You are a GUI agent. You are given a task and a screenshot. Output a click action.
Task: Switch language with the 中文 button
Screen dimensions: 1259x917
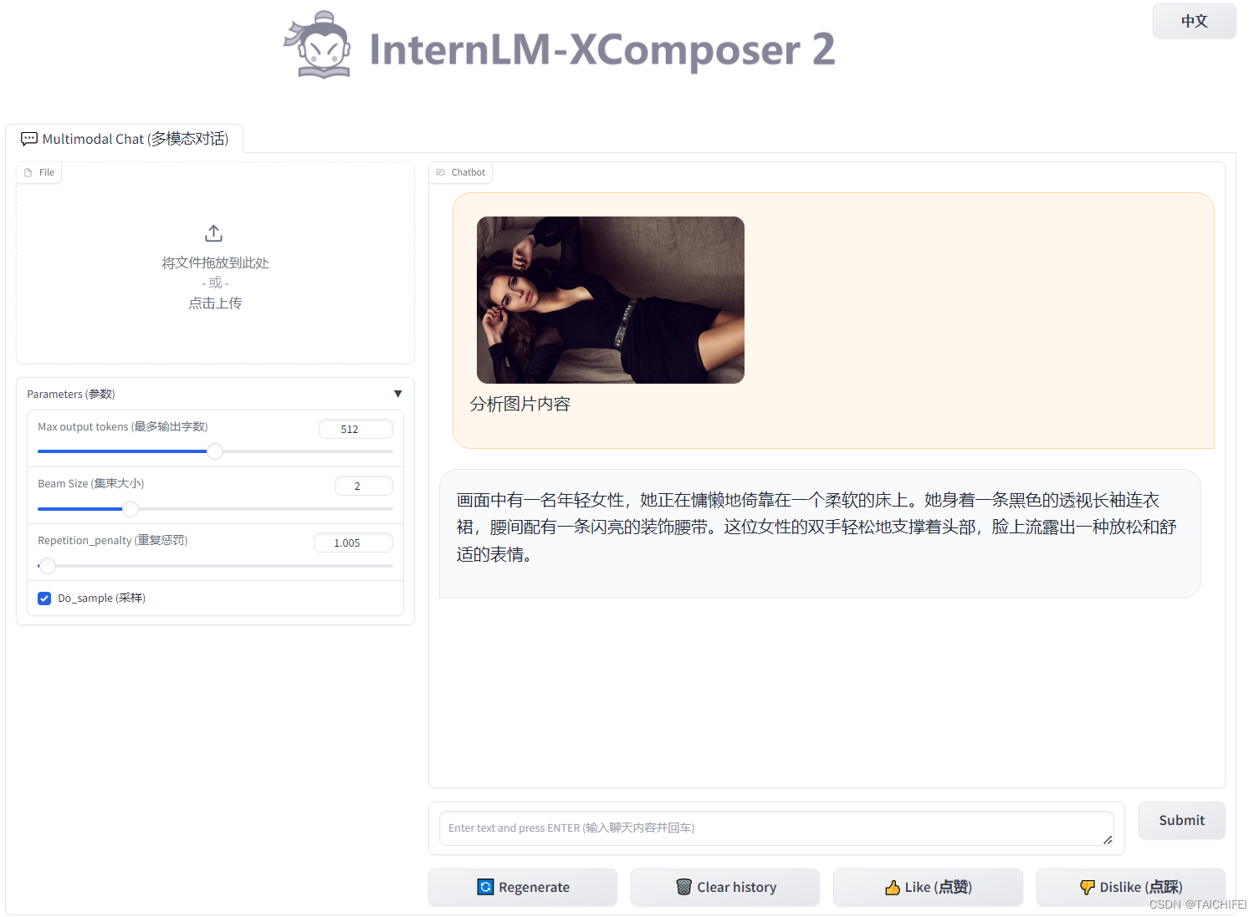click(1194, 21)
